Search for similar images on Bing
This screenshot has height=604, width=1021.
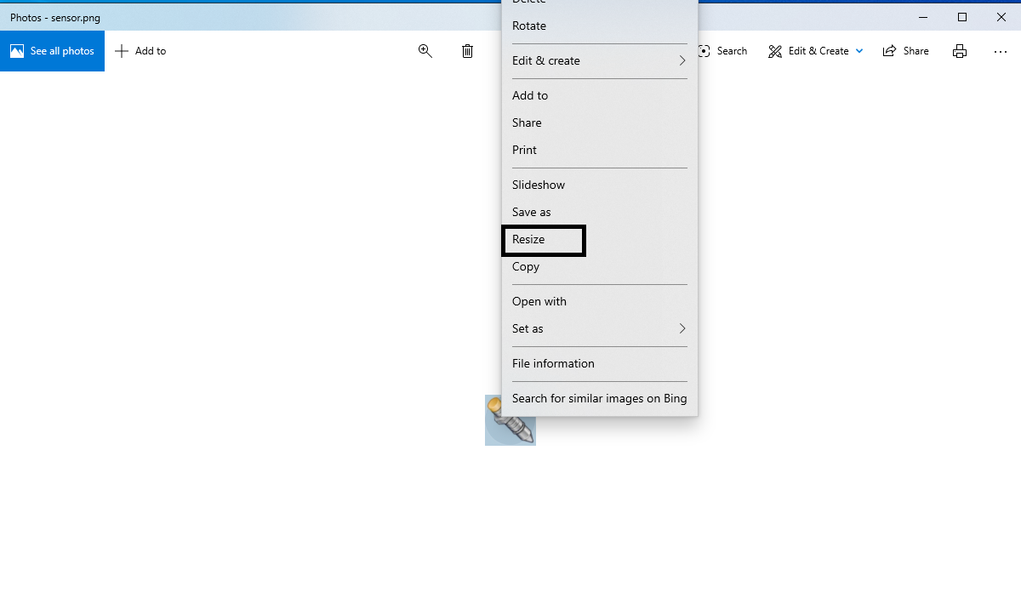(600, 398)
